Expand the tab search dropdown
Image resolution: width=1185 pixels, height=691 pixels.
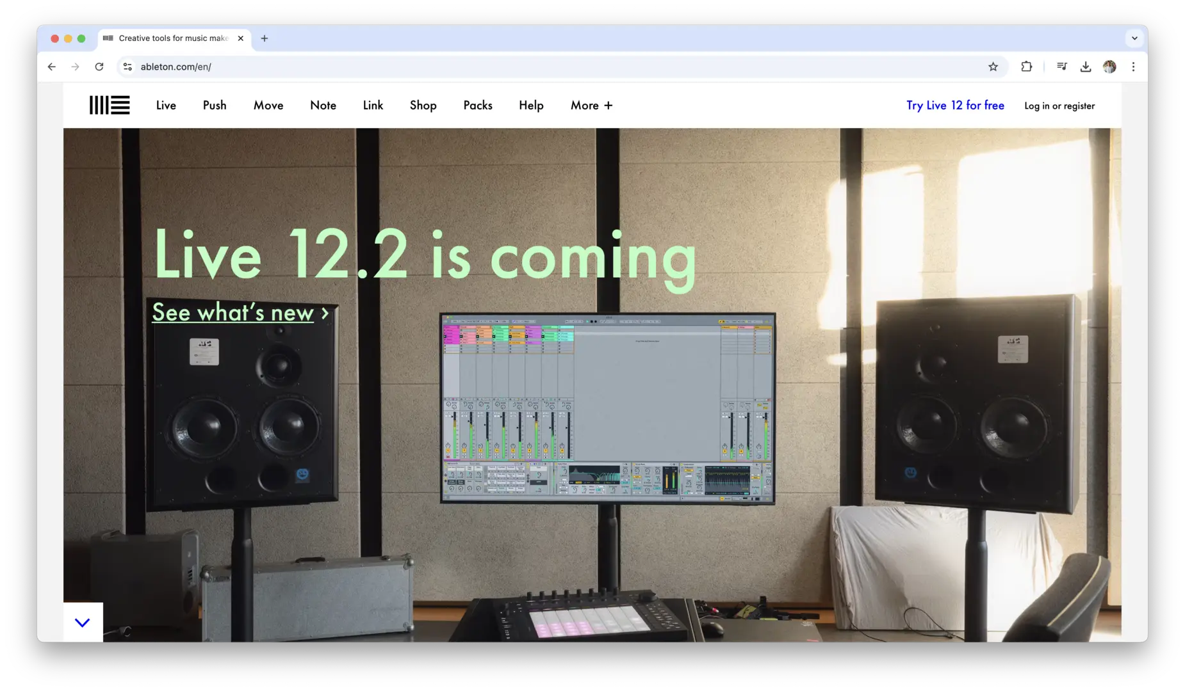[1134, 38]
